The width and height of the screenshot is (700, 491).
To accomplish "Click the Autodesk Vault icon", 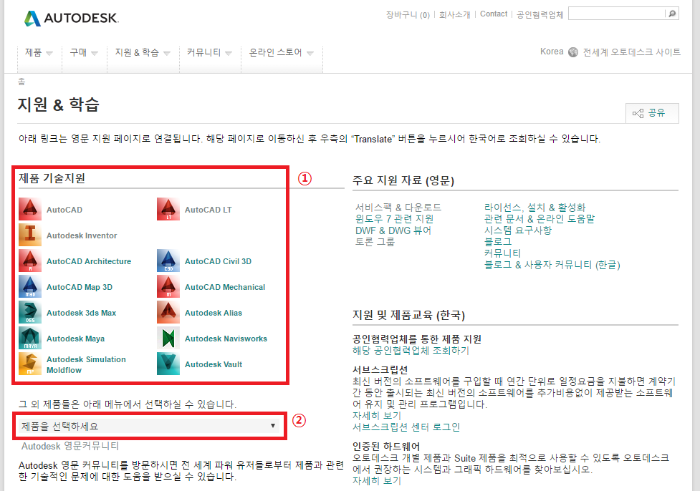I will [x=168, y=364].
